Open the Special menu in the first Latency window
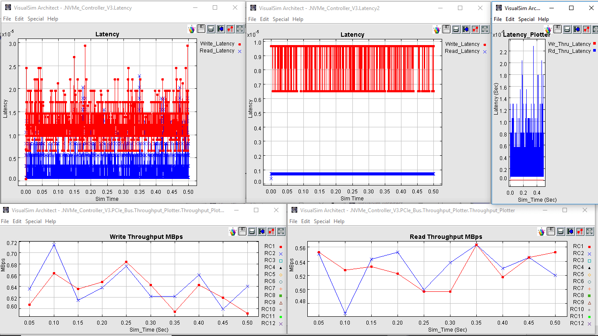The image size is (598, 336). [35, 19]
